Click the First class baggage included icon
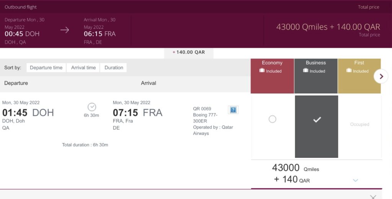Image resolution: width=392 pixels, height=199 pixels. (349, 71)
